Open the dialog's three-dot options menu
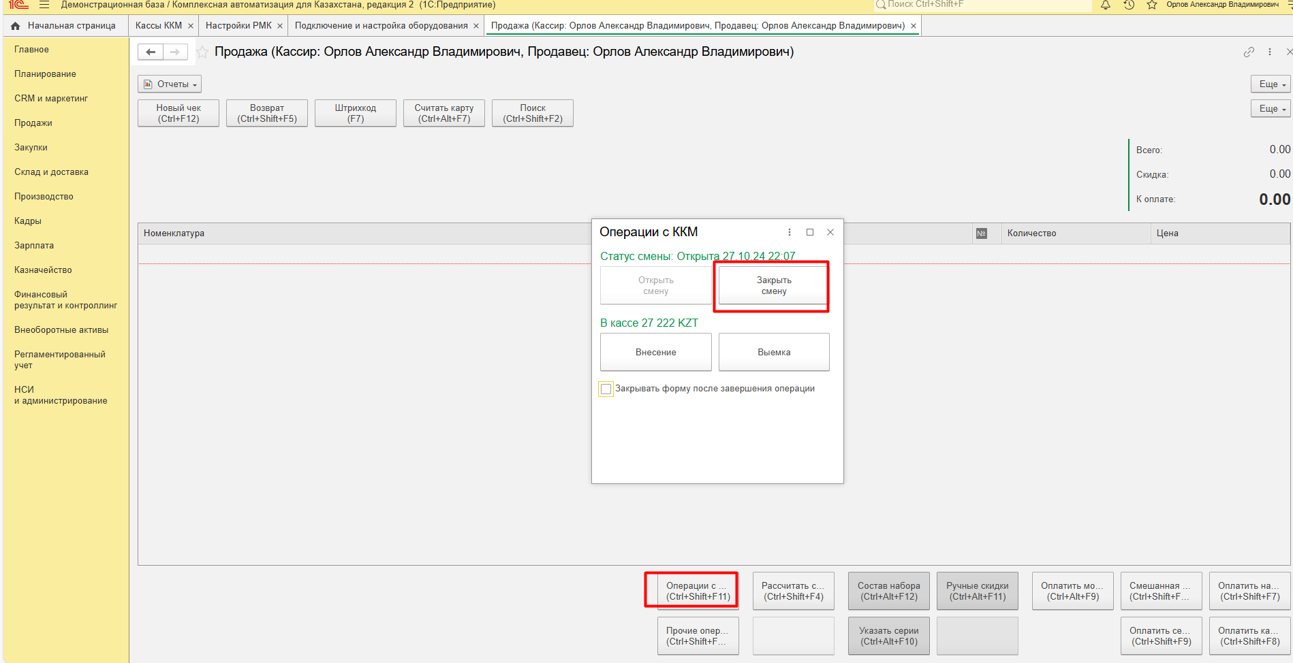Screen dimensions: 1293x663 (x=790, y=232)
